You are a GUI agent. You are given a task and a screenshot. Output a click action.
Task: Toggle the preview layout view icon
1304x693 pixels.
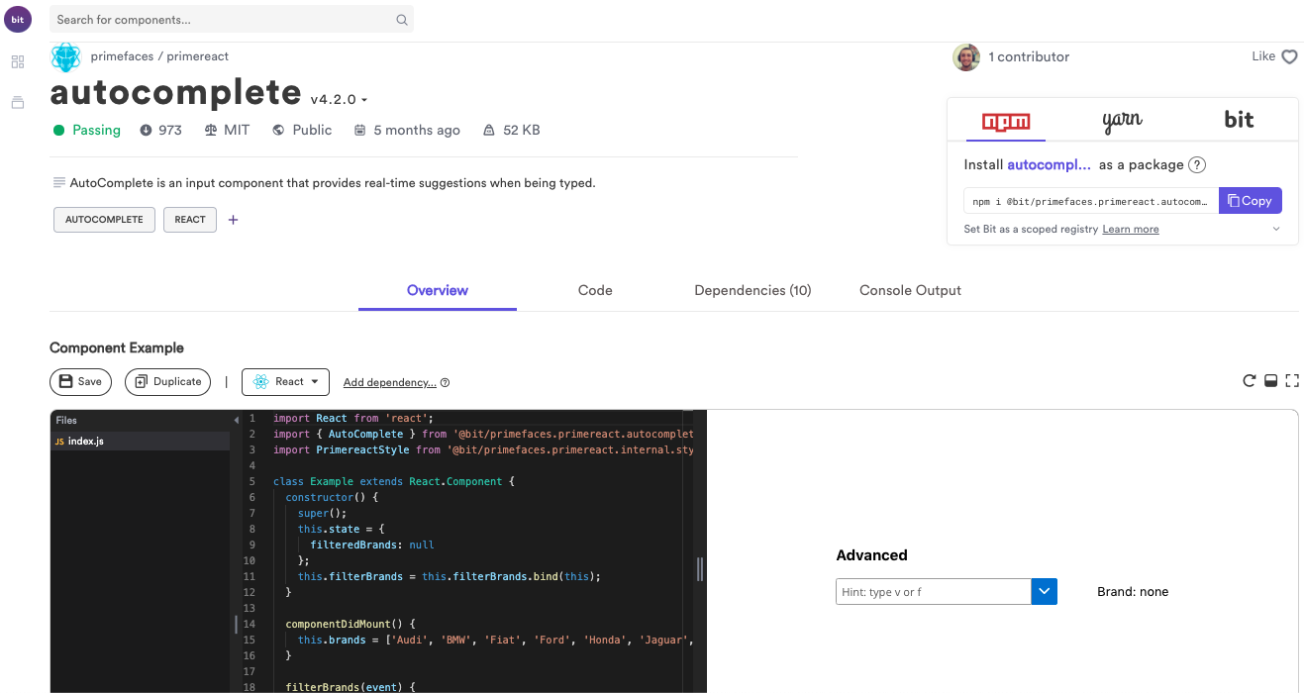pyautogui.click(x=1270, y=380)
